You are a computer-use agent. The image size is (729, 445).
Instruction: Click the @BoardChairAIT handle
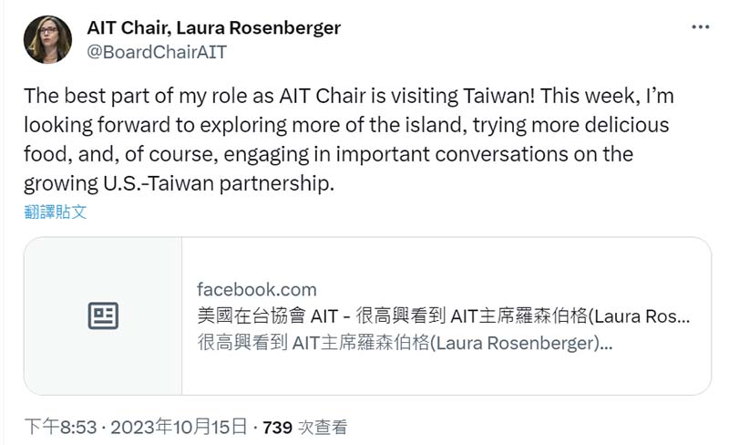coord(156,52)
